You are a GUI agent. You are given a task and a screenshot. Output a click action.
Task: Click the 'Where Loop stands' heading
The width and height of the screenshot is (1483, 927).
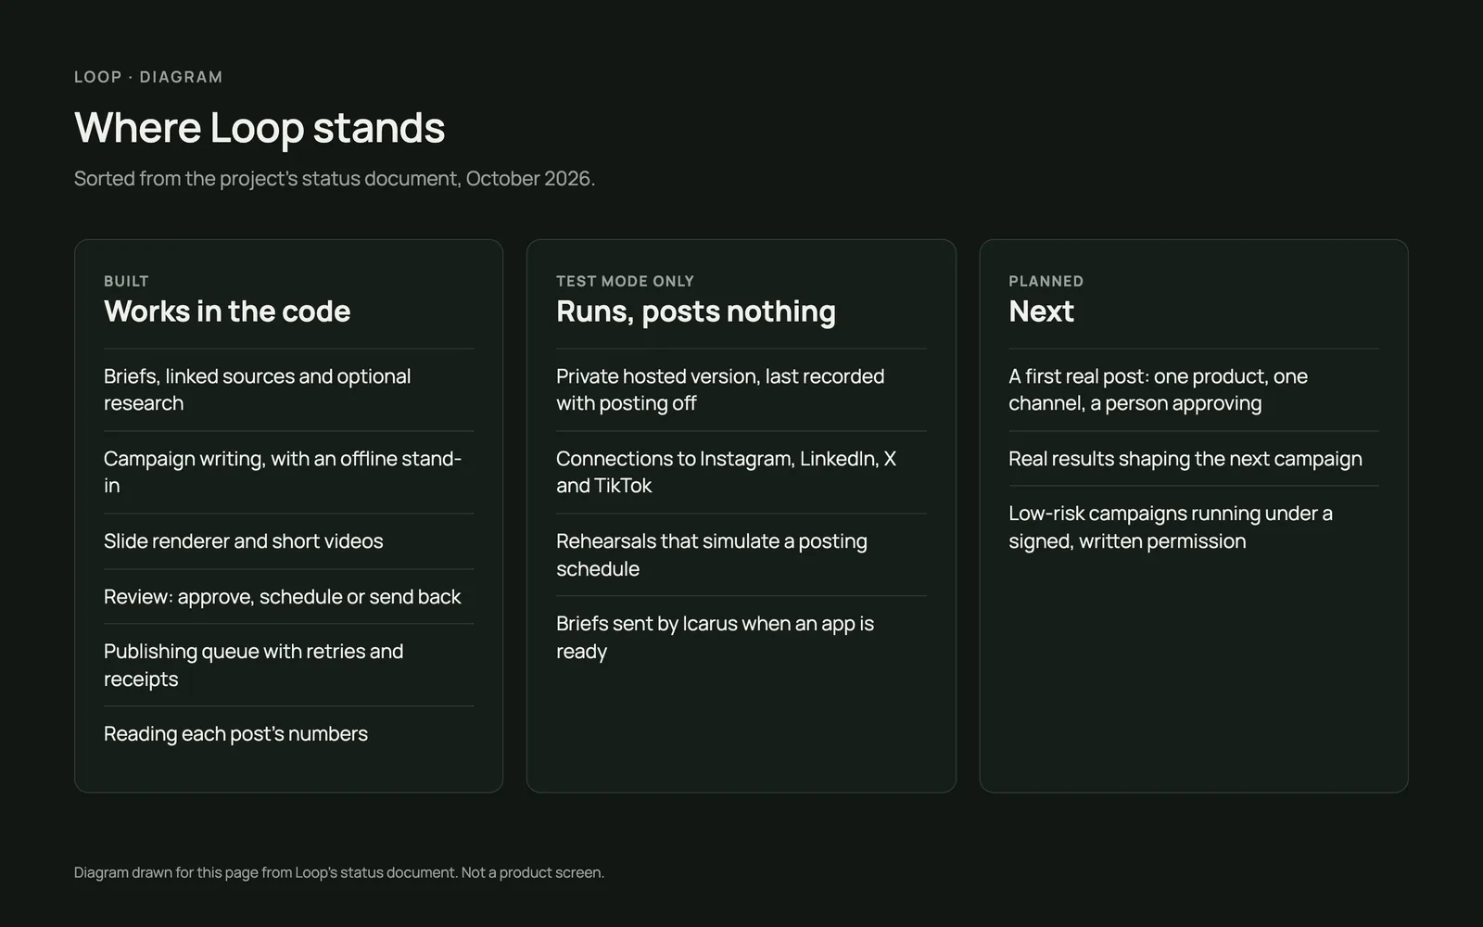(260, 127)
